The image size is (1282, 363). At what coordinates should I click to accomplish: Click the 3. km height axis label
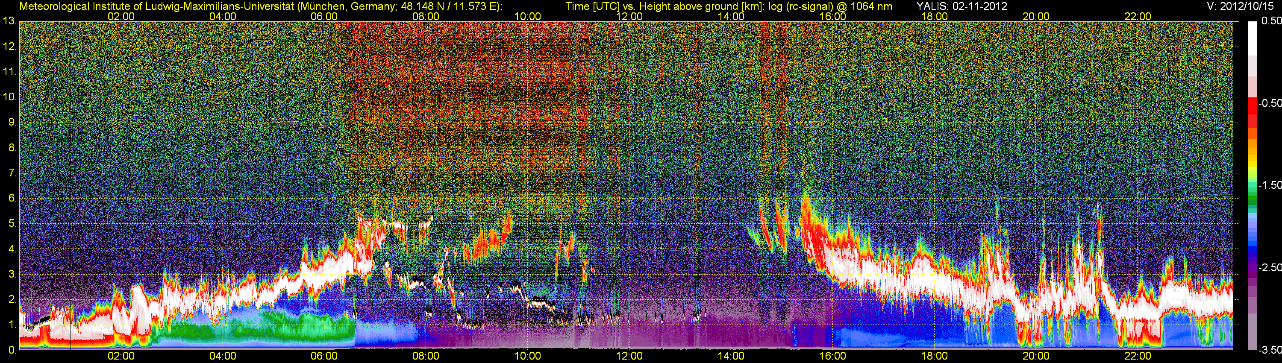point(12,274)
